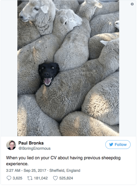Open the 3:27 AM - Sep 25, 2017 timestamp
The image size is (139, 186).
click(x=26, y=170)
